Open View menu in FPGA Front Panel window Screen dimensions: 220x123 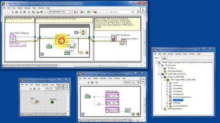click(x=32, y=85)
